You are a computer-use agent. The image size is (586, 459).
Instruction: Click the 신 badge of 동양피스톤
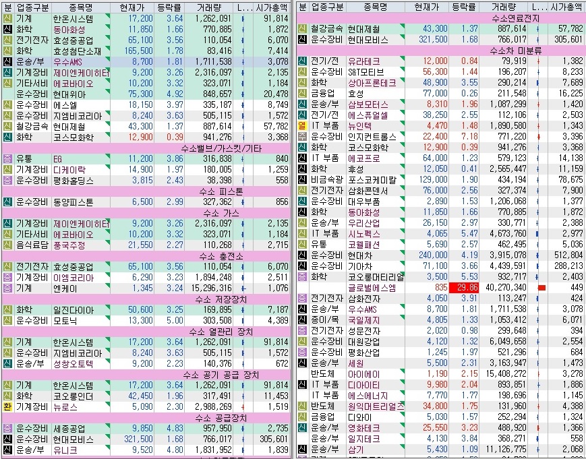(7, 202)
